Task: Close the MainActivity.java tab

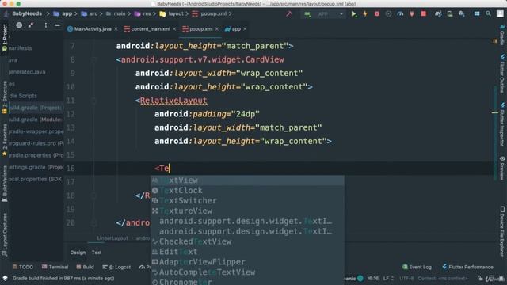Action: (x=116, y=29)
